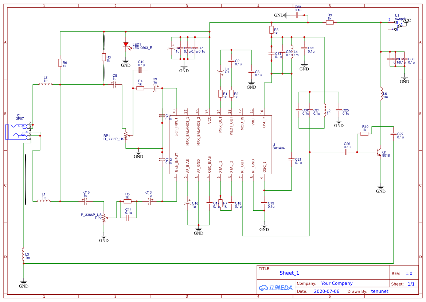Select inductor L3 coil symbol
The image size is (426, 302).
pos(23,254)
